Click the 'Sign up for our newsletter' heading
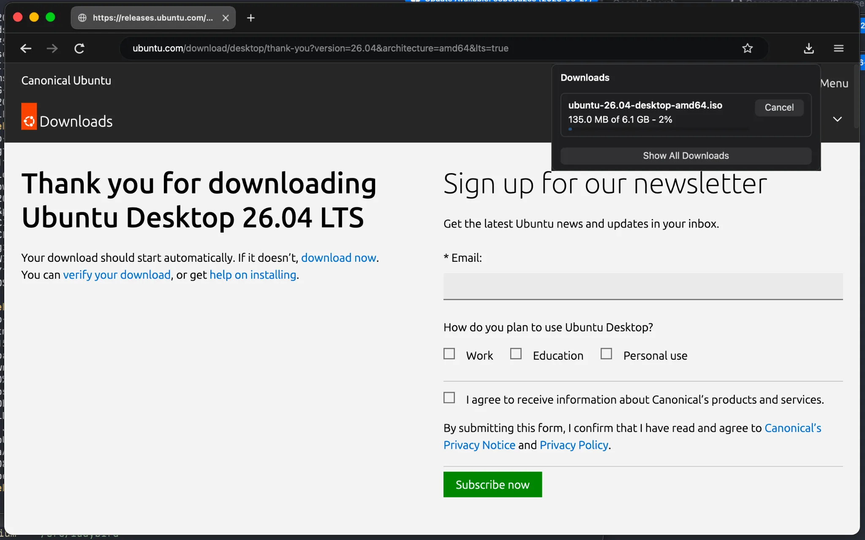This screenshot has height=540, width=865. 605,184
